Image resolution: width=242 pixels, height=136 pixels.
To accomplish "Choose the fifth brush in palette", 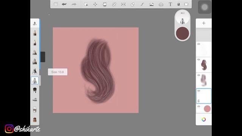I will click(35, 71).
